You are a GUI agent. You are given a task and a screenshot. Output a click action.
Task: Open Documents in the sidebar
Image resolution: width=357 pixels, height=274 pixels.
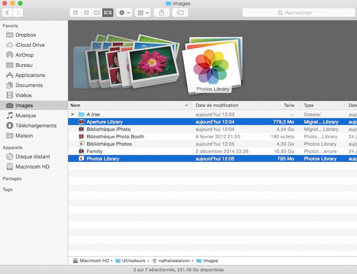pyautogui.click(x=34, y=85)
